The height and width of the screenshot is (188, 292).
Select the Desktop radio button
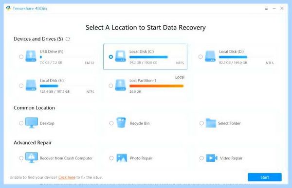(x=21, y=123)
